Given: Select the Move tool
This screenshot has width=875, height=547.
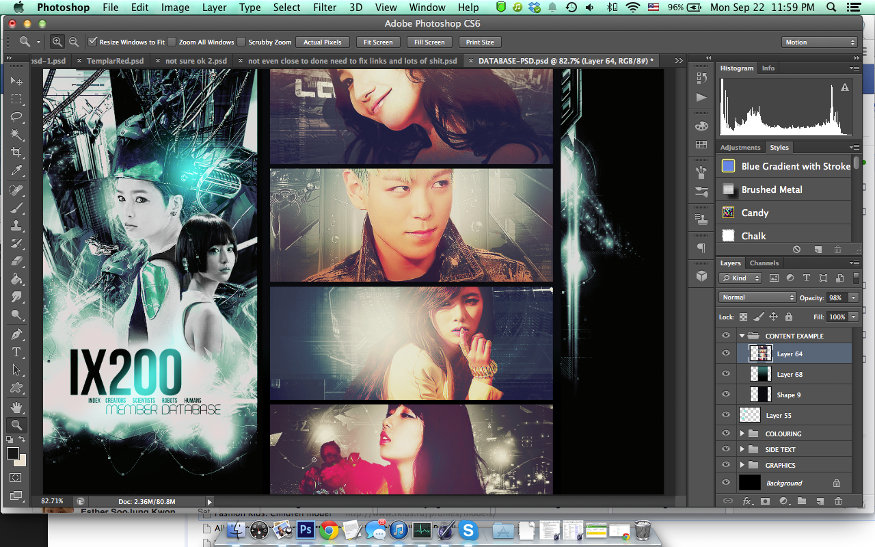Looking at the screenshot, I should [16, 81].
